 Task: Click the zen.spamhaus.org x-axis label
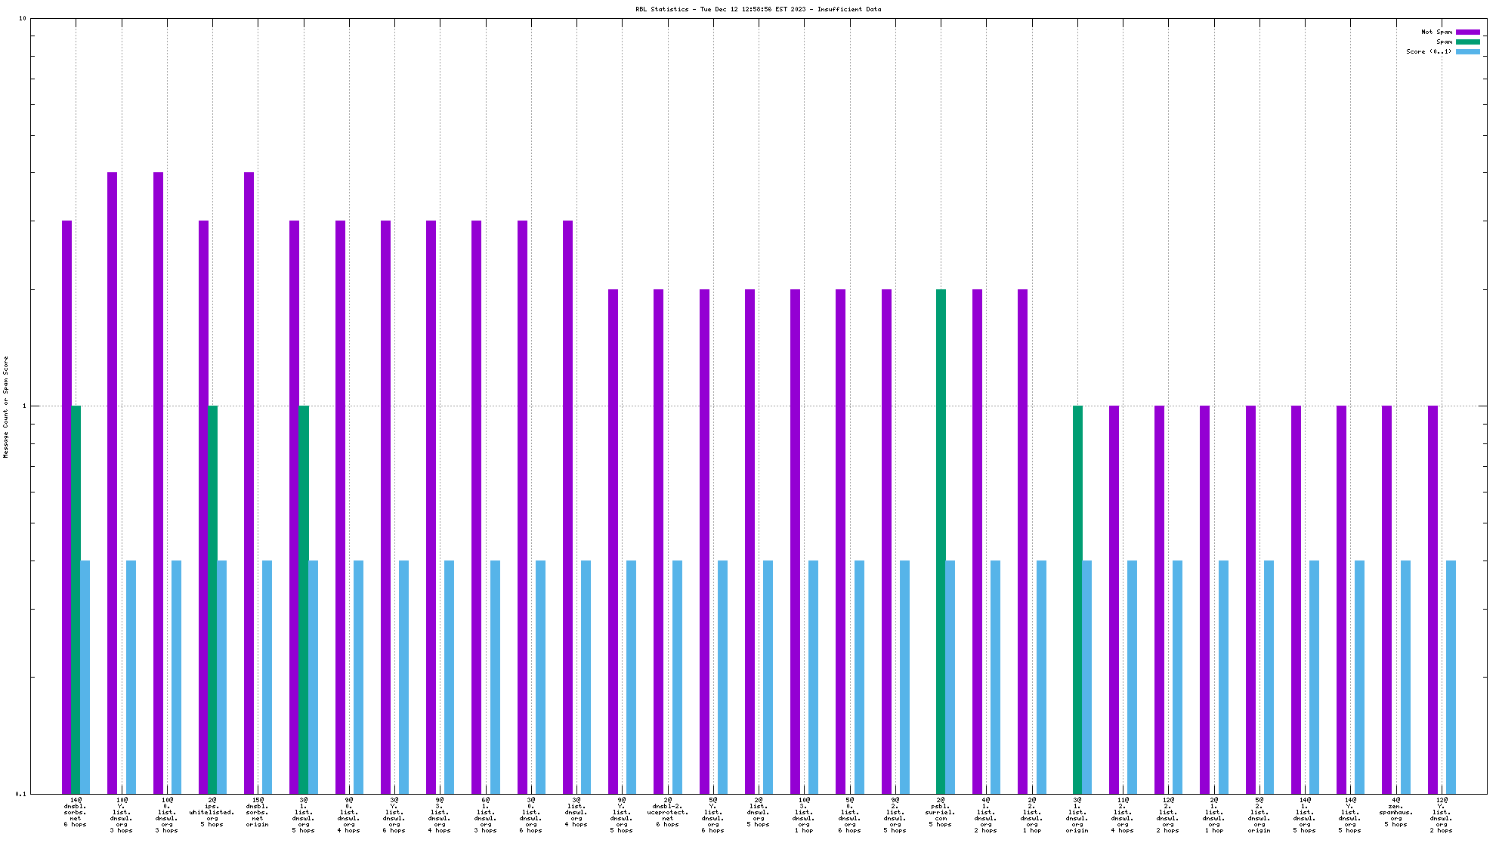(1395, 812)
